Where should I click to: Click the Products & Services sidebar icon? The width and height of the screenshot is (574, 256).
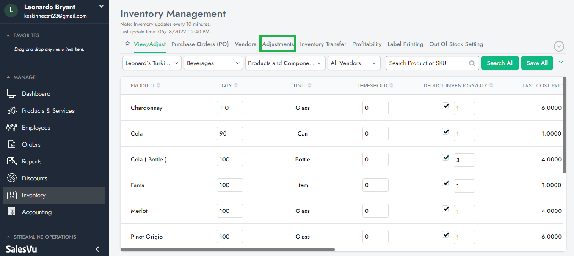[12, 111]
